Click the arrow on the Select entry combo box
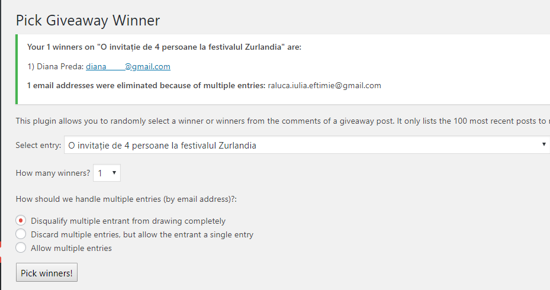The width and height of the screenshot is (550, 290). 543,145
